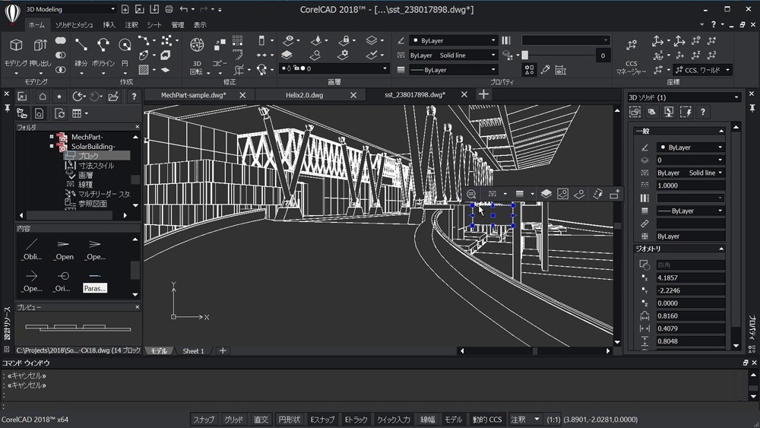The width and height of the screenshot is (760, 428).
Task: Toggle Dynamic CCS (動的CCS) in status bar
Action: pos(487,420)
